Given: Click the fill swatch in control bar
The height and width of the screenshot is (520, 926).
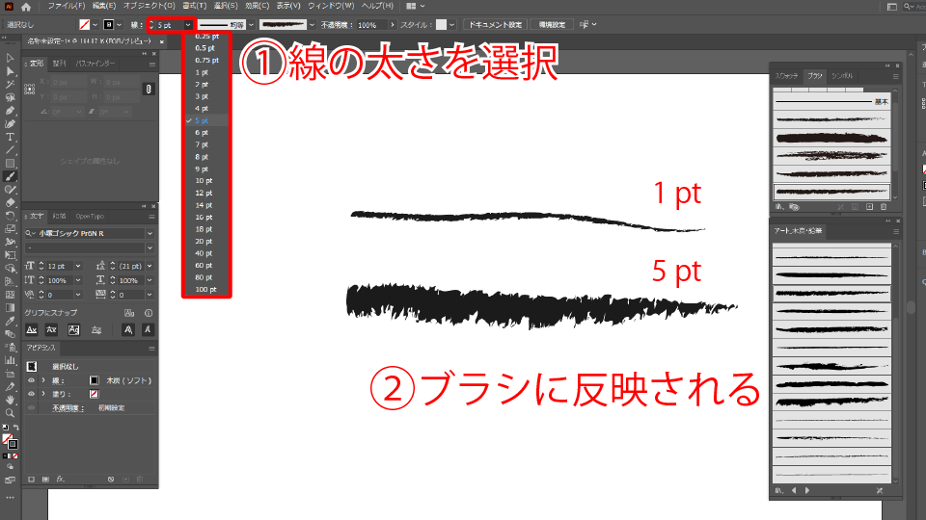Looking at the screenshot, I should (x=85, y=25).
